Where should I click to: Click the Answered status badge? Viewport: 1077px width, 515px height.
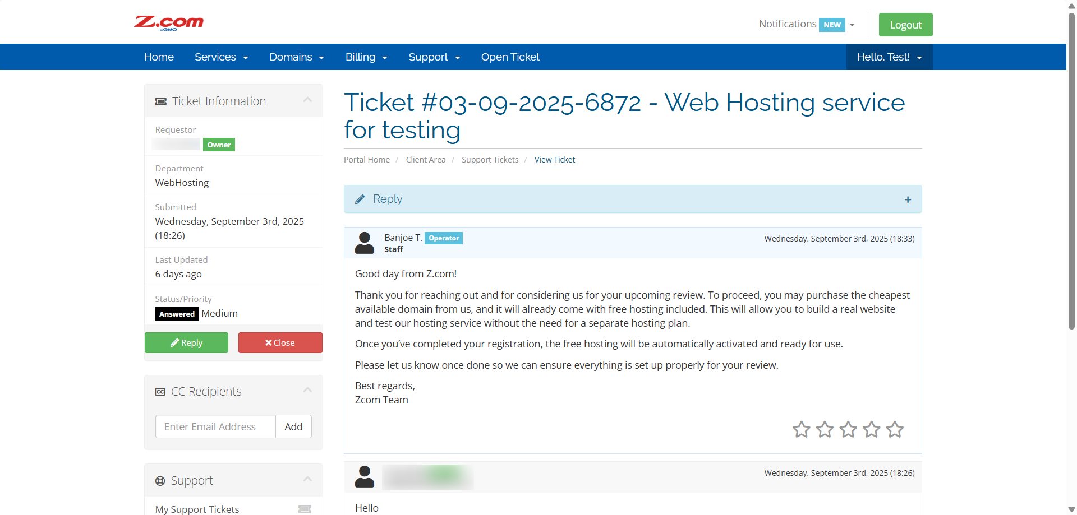177,314
